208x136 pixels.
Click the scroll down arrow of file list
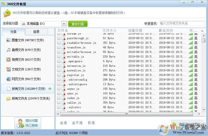click(x=204, y=110)
